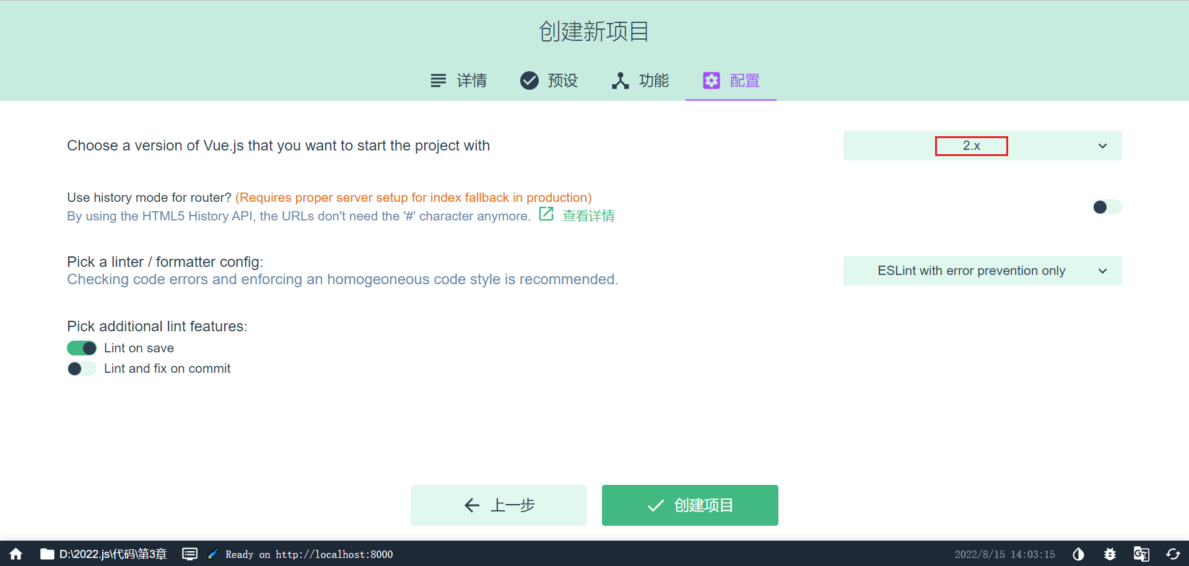Open the ESLint with error prevention only dropdown

tap(983, 271)
